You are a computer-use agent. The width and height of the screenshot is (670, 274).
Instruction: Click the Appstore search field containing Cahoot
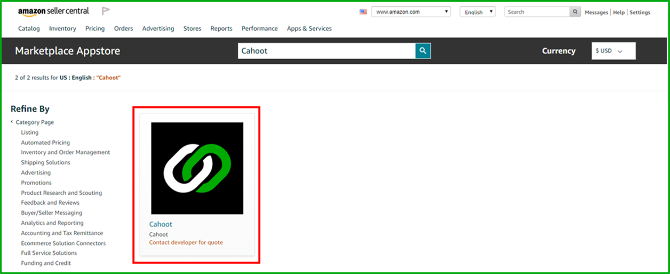(326, 51)
